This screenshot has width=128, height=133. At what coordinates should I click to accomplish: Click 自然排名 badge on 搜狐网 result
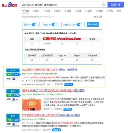[x=68, y=109]
